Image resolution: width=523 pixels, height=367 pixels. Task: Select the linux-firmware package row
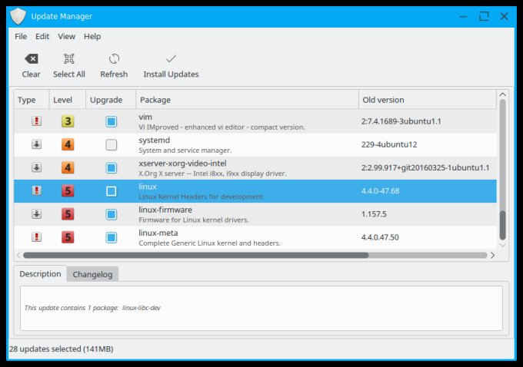[x=246, y=214]
